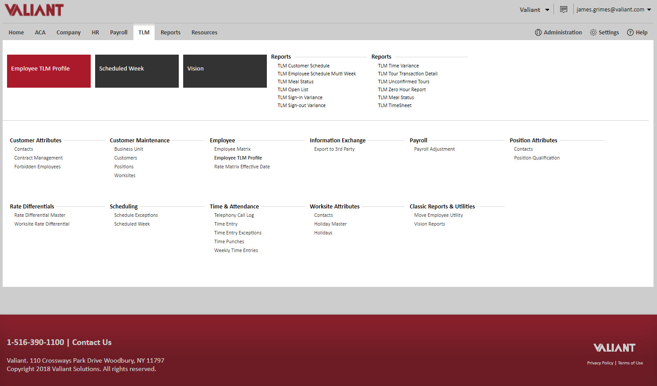Open TLM Customer Schedule report
The height and width of the screenshot is (386, 657).
303,66
